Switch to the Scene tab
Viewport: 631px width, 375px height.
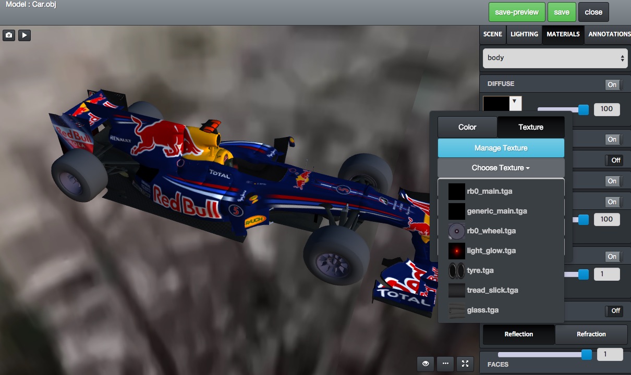click(x=493, y=34)
